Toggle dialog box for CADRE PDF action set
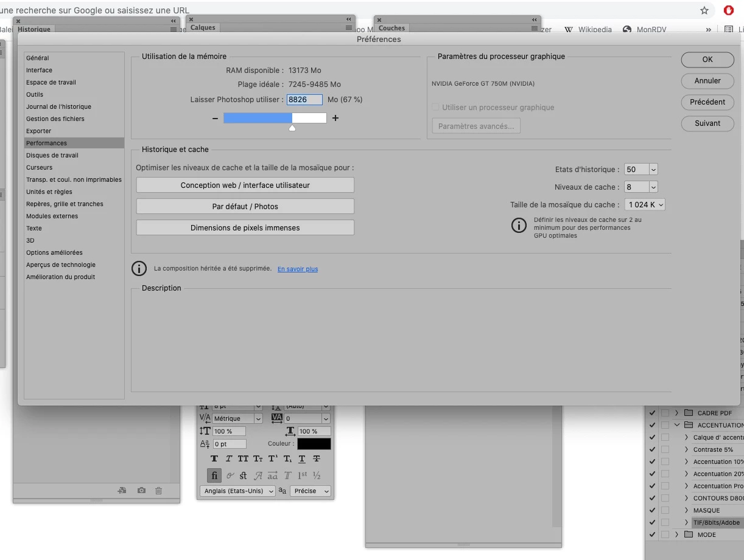 tap(665, 413)
